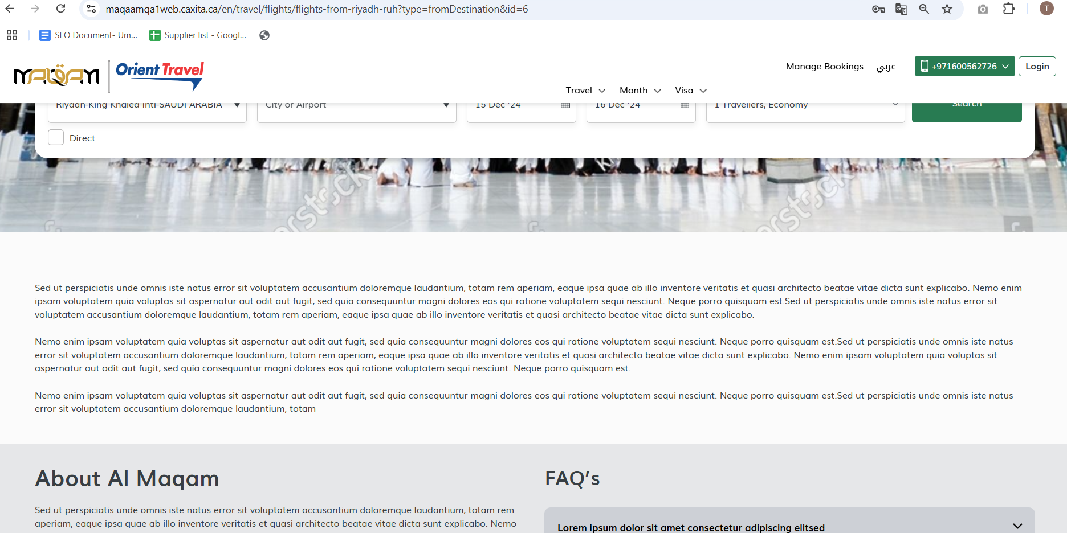Bookmark this page with the star icon
The width and height of the screenshot is (1067, 533).
click(947, 9)
